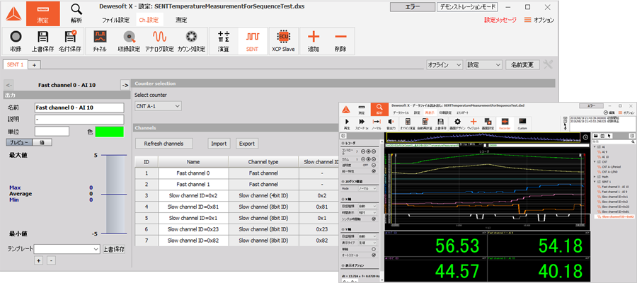This screenshot has width=637, height=283.
Task: Select the 値 toggle in output panel
Action: (42, 142)
